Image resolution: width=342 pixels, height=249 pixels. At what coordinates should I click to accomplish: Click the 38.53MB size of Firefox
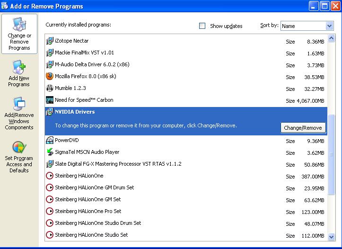click(314, 77)
